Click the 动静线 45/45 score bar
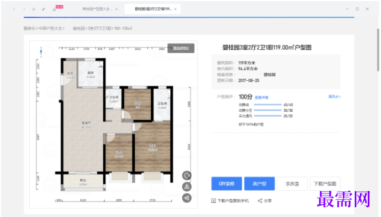The width and height of the screenshot is (381, 217). click(268, 105)
